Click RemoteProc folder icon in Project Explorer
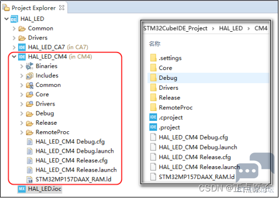Viewport: 279px width, 198px height. [30, 132]
